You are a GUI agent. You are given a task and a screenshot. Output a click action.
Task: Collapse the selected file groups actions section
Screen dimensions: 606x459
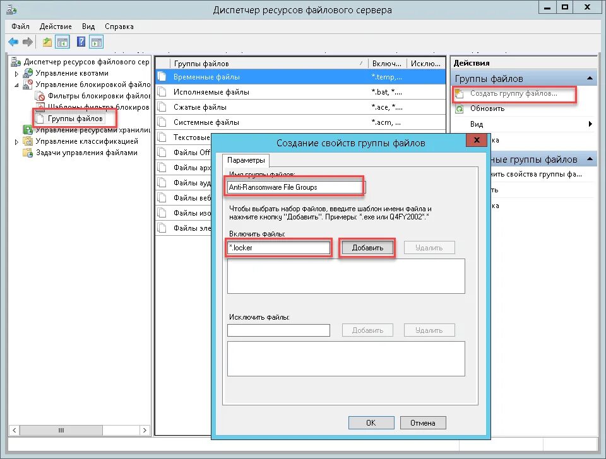point(590,159)
